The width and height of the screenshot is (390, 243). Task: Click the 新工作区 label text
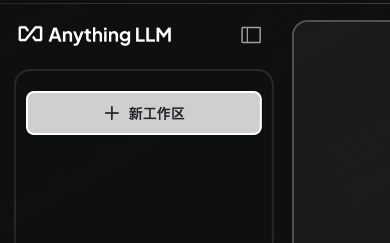tap(157, 113)
